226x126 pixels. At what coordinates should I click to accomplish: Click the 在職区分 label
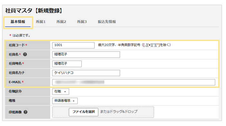click(x=15, y=91)
